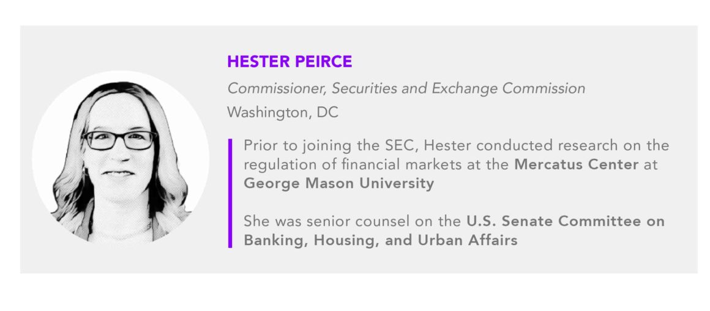Click the smiling mouth in the portrait
The height and width of the screenshot is (311, 710).
click(118, 173)
